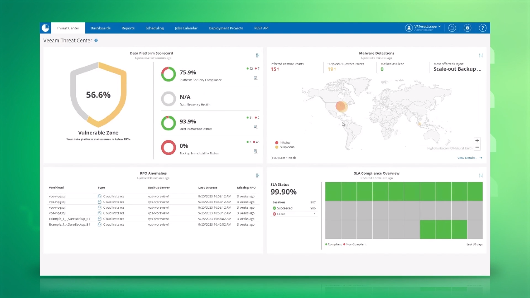The width and height of the screenshot is (530, 298).
Task: Click cloud instance icon in last RPO row
Action: tap(99, 224)
